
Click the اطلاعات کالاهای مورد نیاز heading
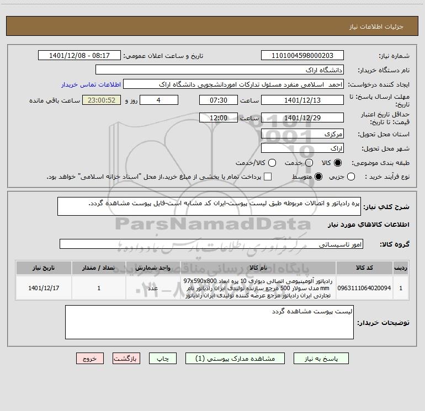click(369, 225)
